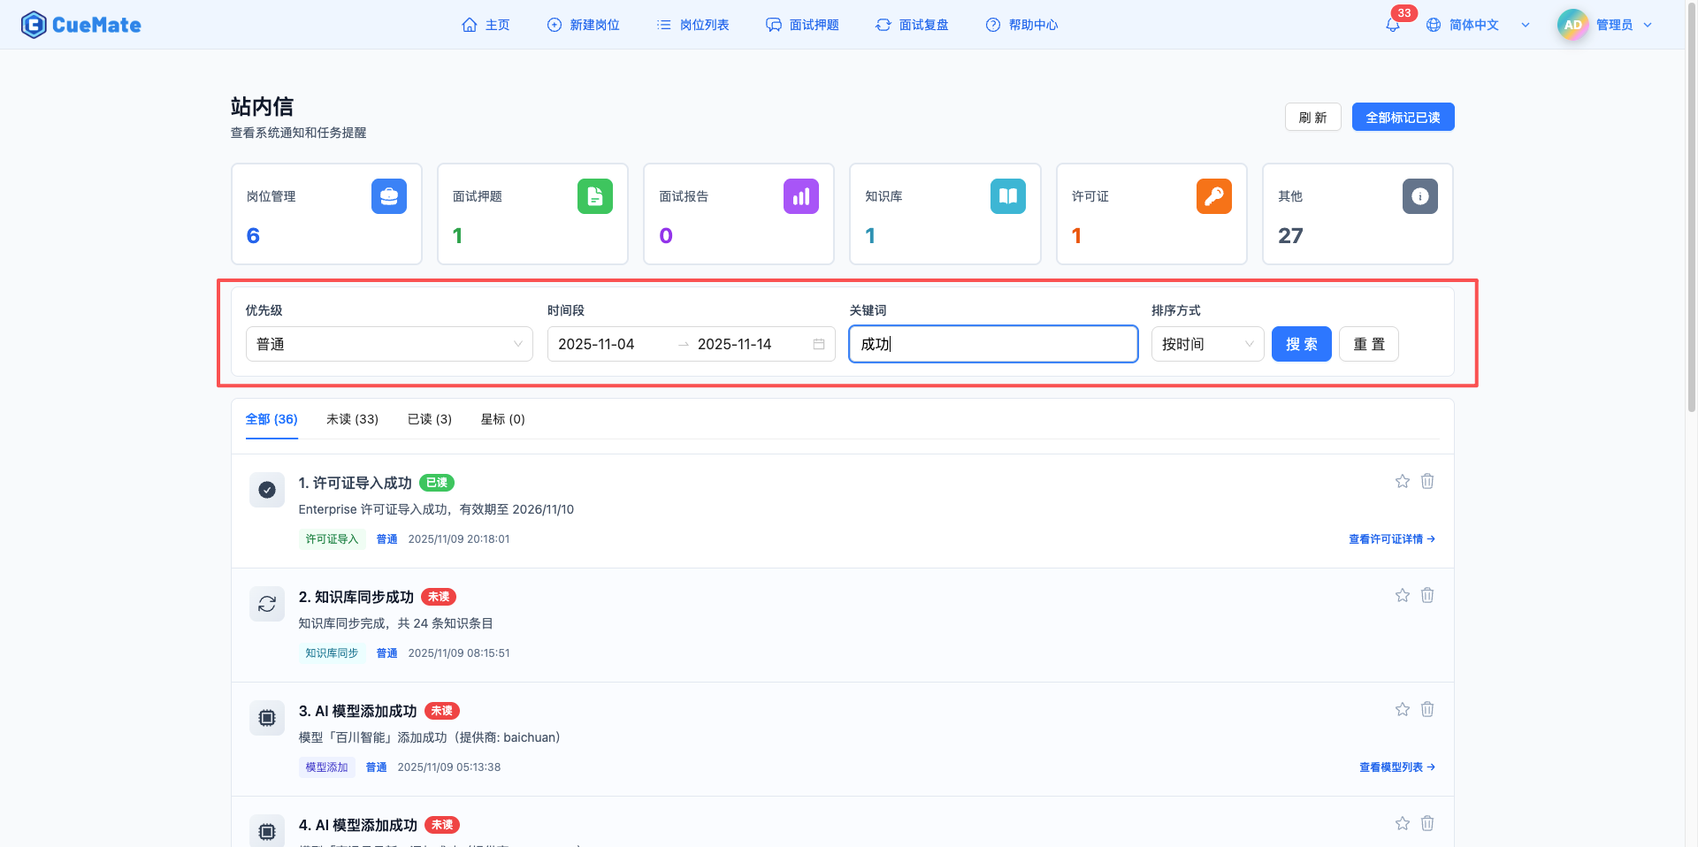Click the 面试报告 bar chart icon
Viewport: 1698px width, 847px height.
coord(800,196)
